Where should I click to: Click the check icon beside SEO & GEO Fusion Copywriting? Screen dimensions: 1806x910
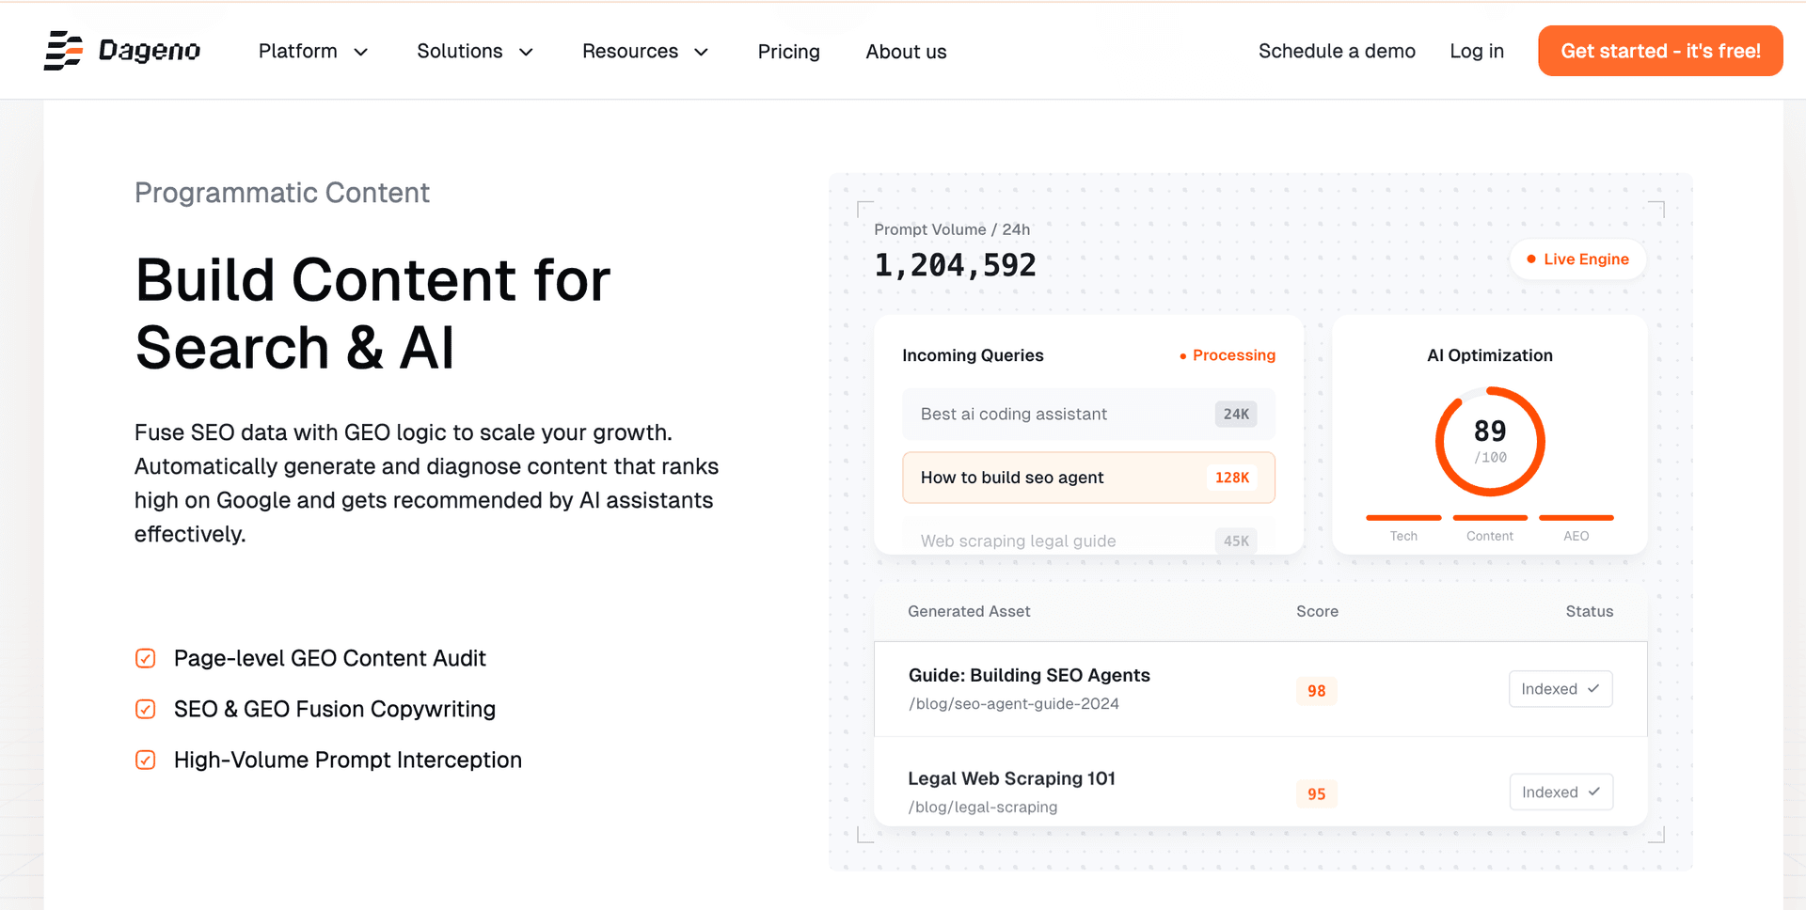pos(145,709)
